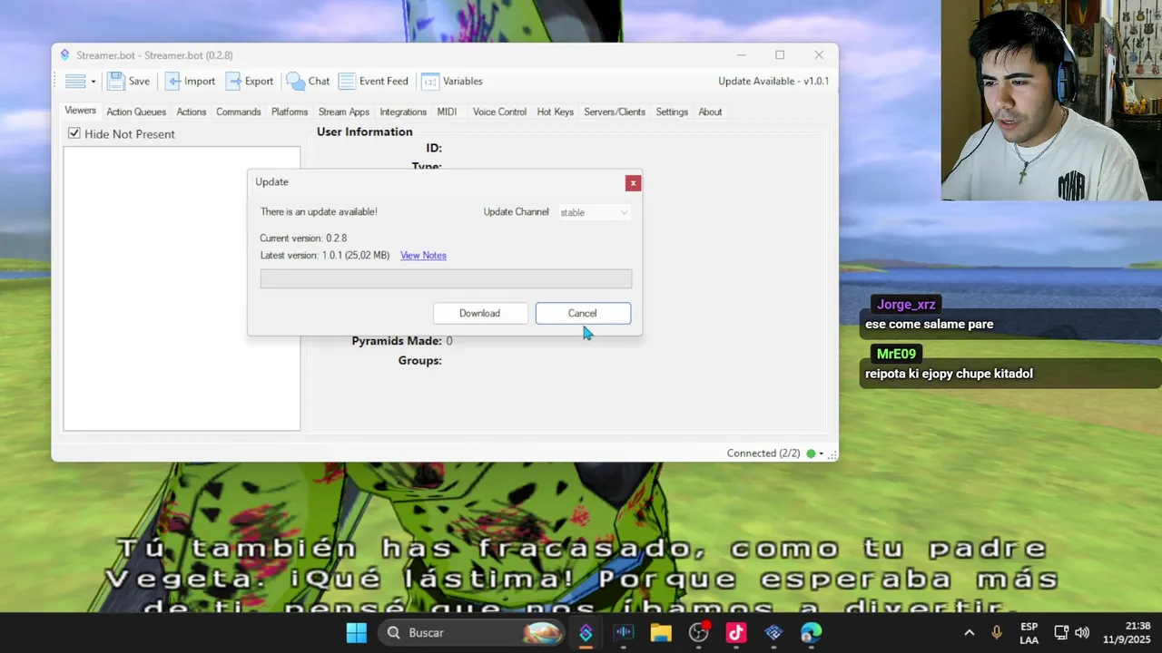This screenshot has width=1162, height=653.
Task: Open the Commands tab
Action: point(239,112)
